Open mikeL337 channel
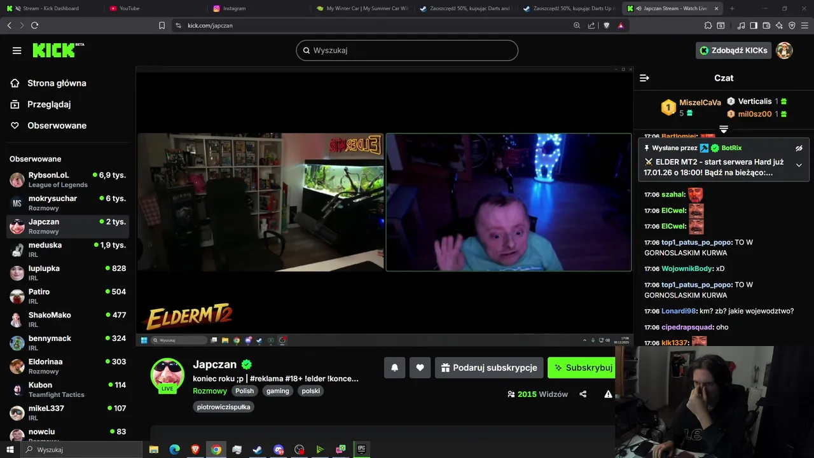Image resolution: width=814 pixels, height=458 pixels. click(67, 413)
